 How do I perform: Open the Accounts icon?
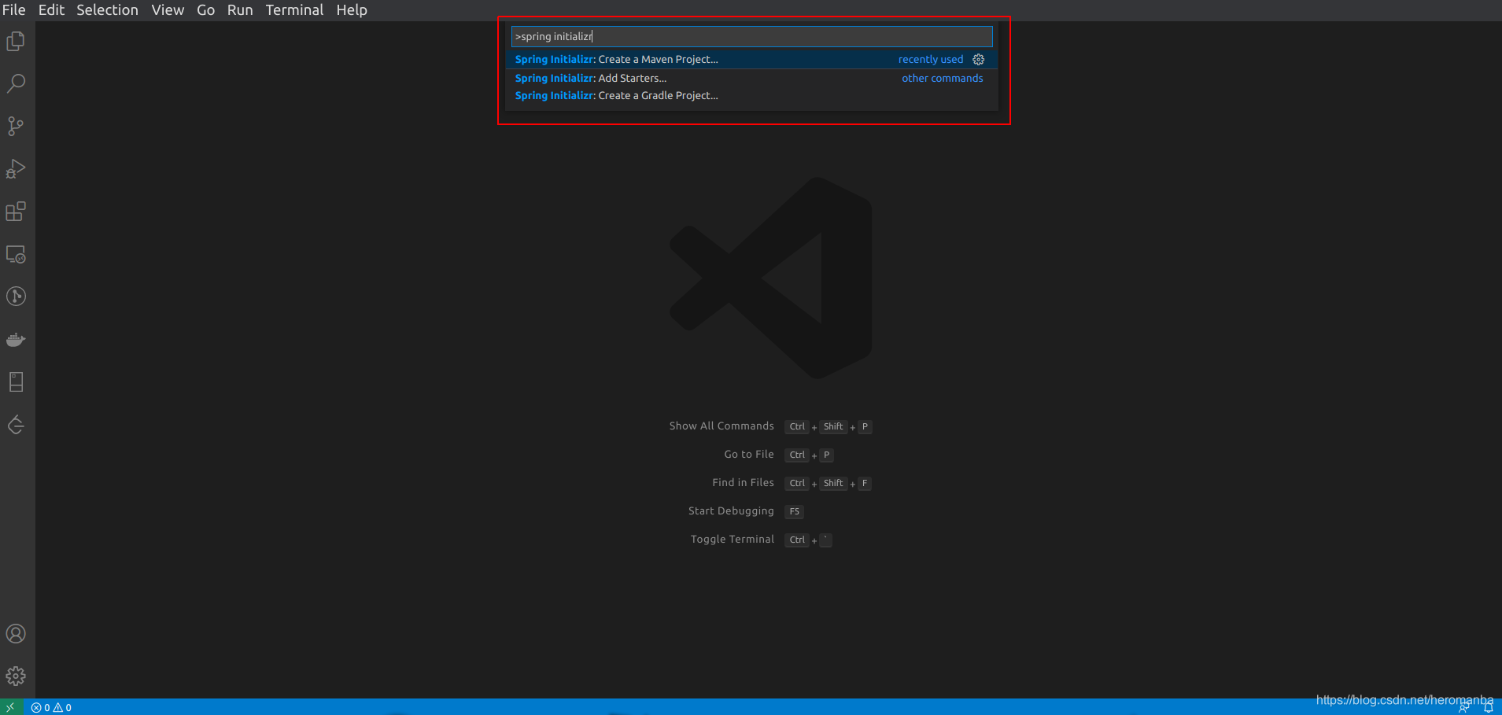16,634
